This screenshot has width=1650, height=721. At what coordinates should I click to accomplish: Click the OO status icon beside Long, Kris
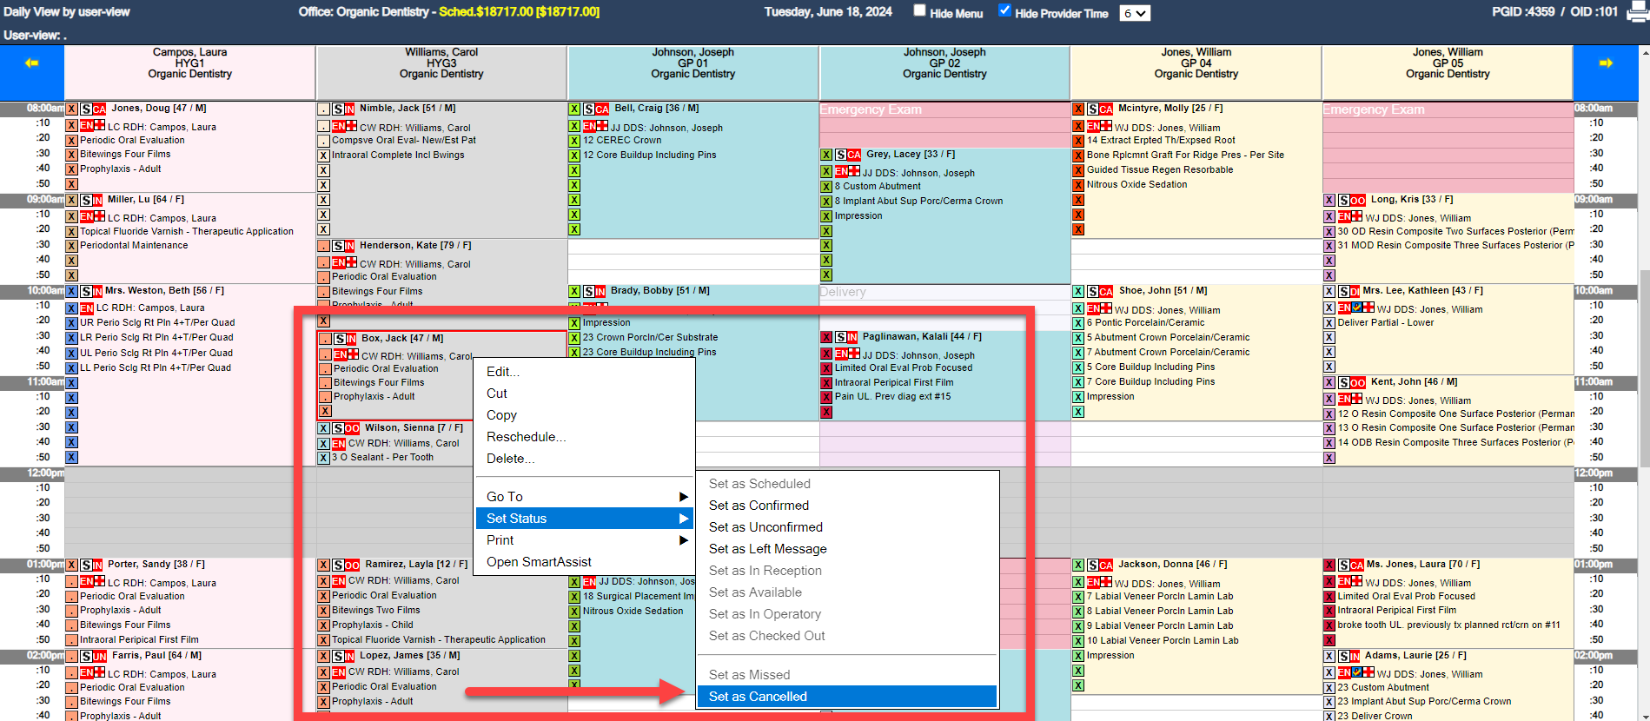tap(1357, 201)
